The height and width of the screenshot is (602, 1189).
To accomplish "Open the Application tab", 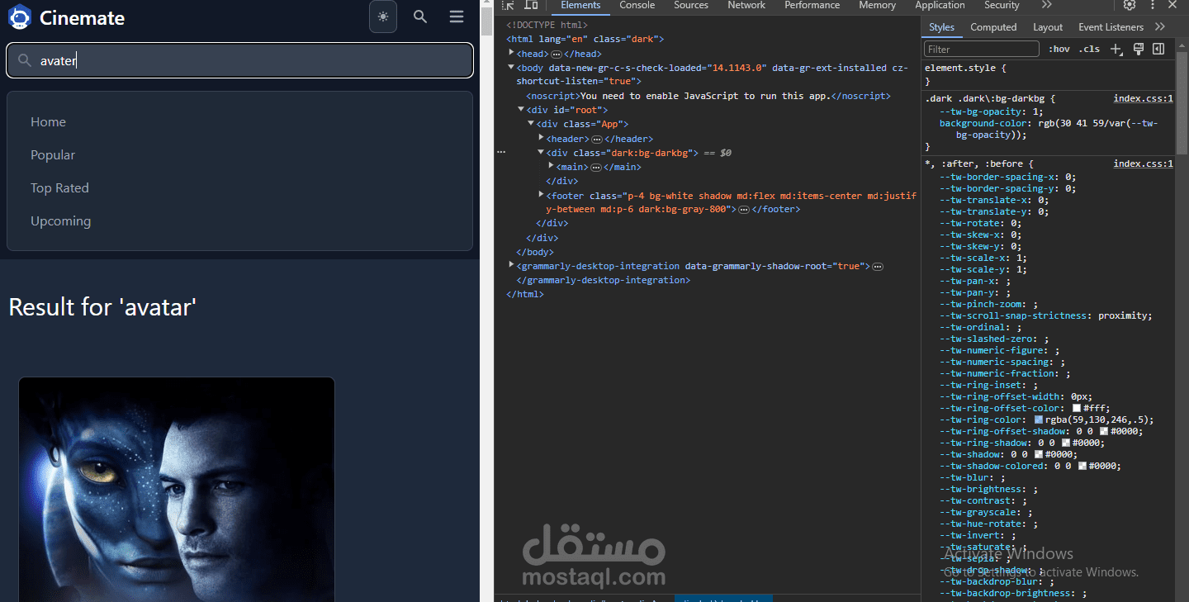I will pos(940,5).
